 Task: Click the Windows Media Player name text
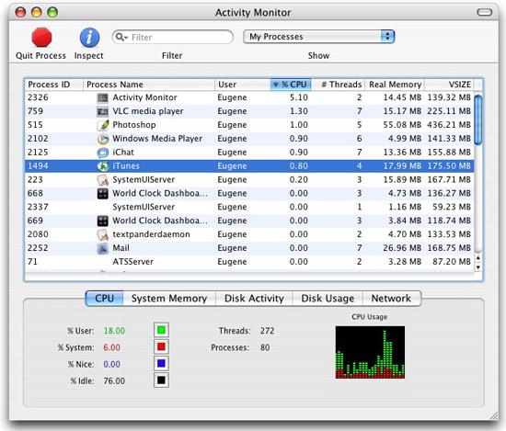click(x=157, y=139)
